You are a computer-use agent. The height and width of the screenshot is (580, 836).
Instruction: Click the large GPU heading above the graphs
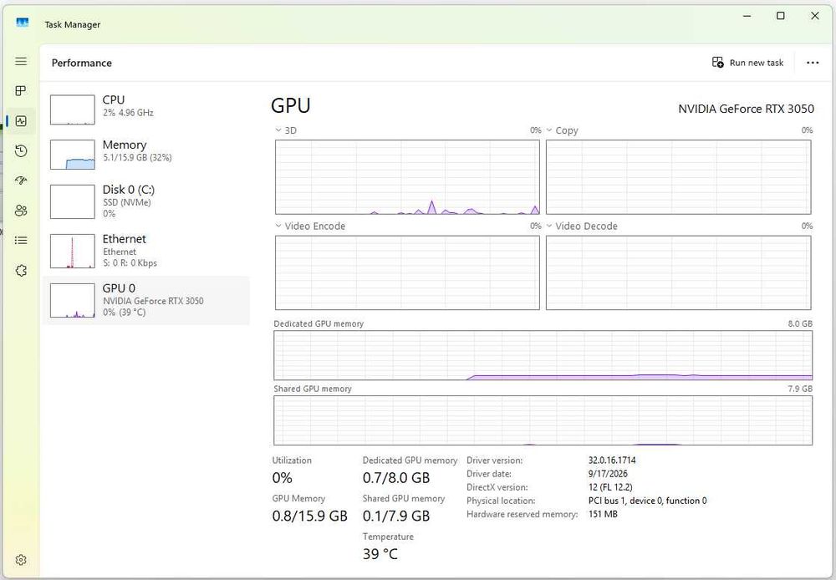point(291,105)
